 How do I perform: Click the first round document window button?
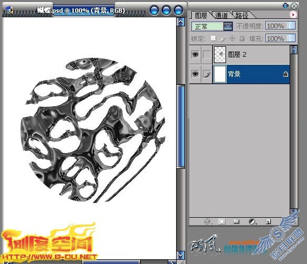click(x=154, y=10)
